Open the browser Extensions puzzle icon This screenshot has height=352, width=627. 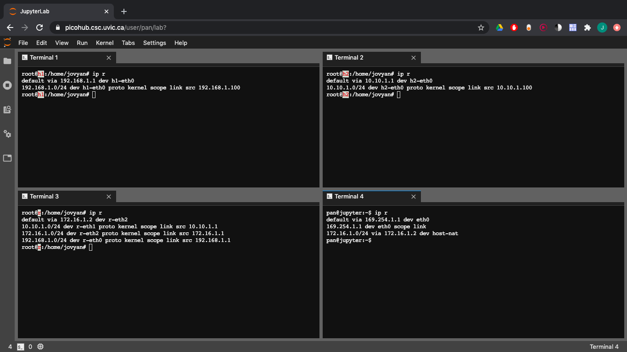[587, 27]
